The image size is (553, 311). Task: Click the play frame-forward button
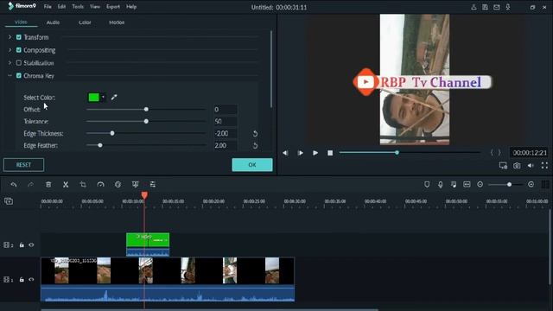pos(300,153)
